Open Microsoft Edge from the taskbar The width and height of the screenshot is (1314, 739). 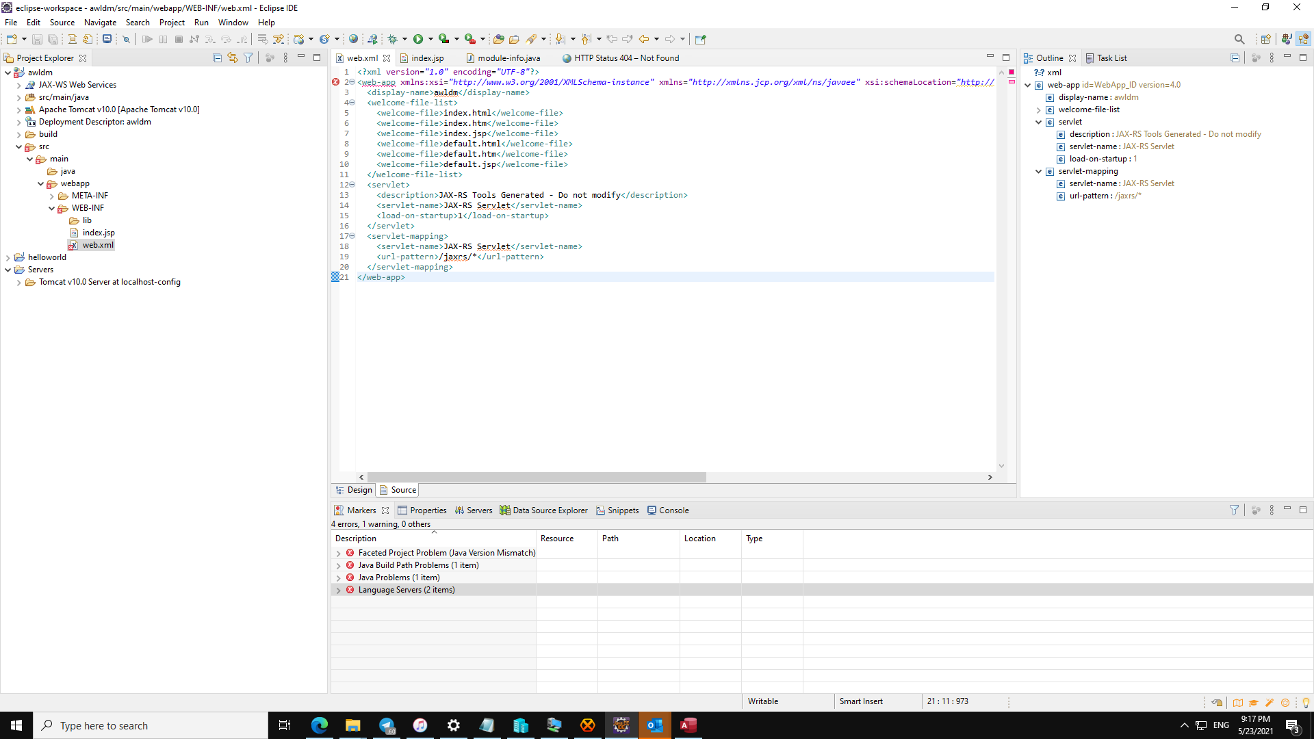320,725
